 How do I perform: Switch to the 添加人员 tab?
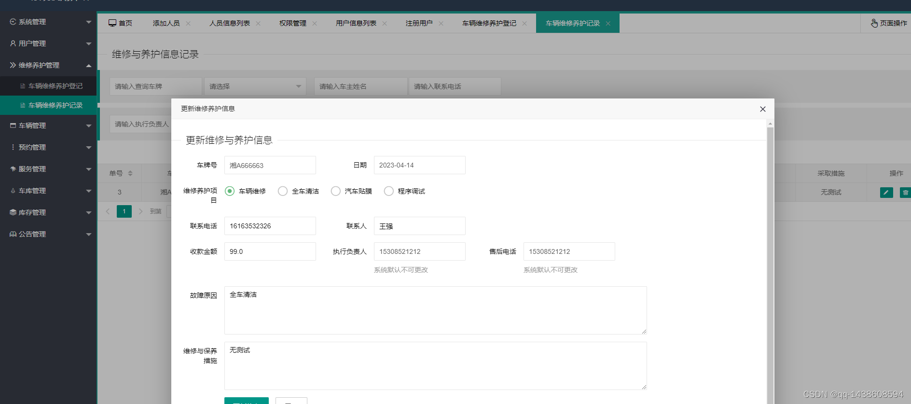[166, 23]
